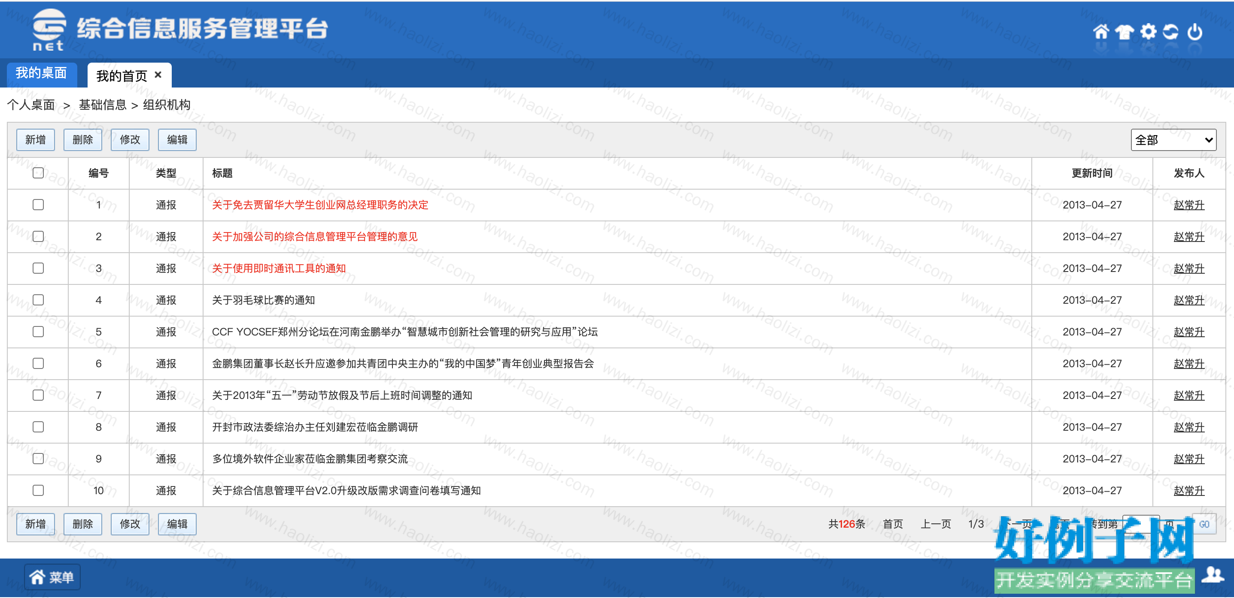Click the top 修改 button
The image size is (1234, 598).
(130, 140)
